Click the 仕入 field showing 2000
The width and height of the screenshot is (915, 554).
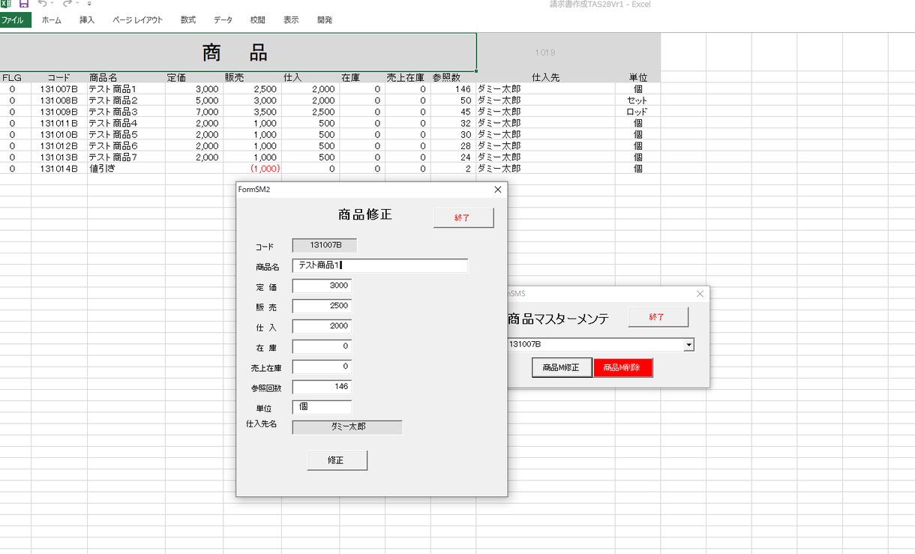coord(322,326)
